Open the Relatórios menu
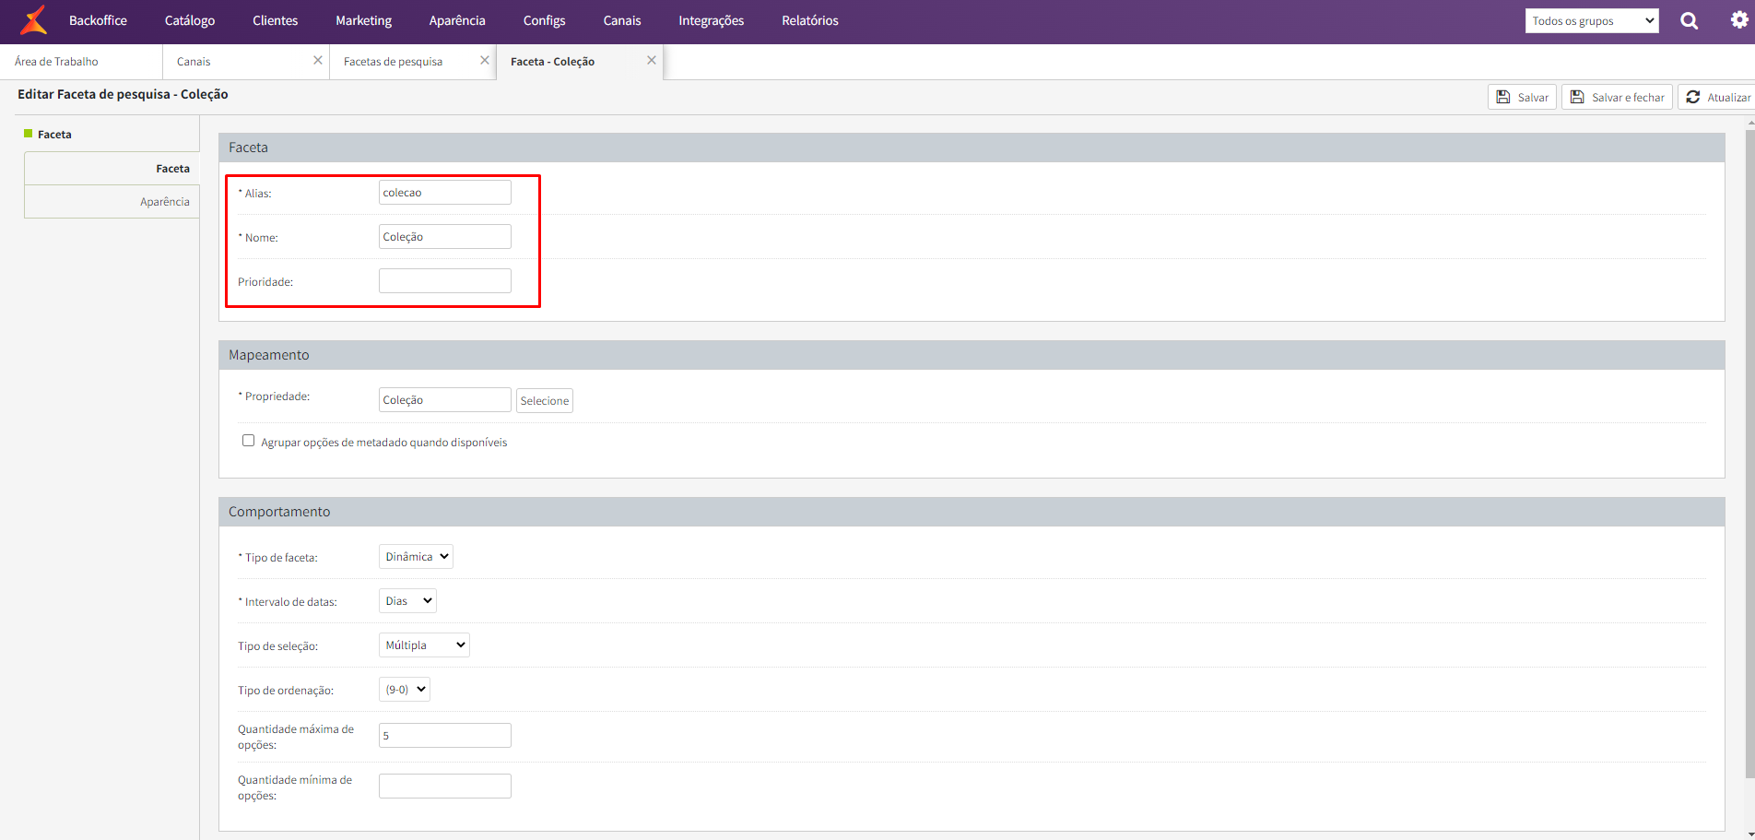 pos(810,20)
